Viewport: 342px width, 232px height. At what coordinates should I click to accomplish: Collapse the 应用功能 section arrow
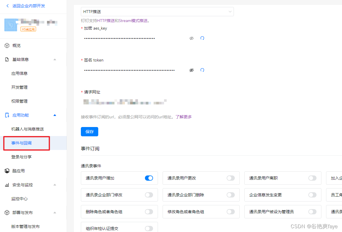click(x=55, y=115)
